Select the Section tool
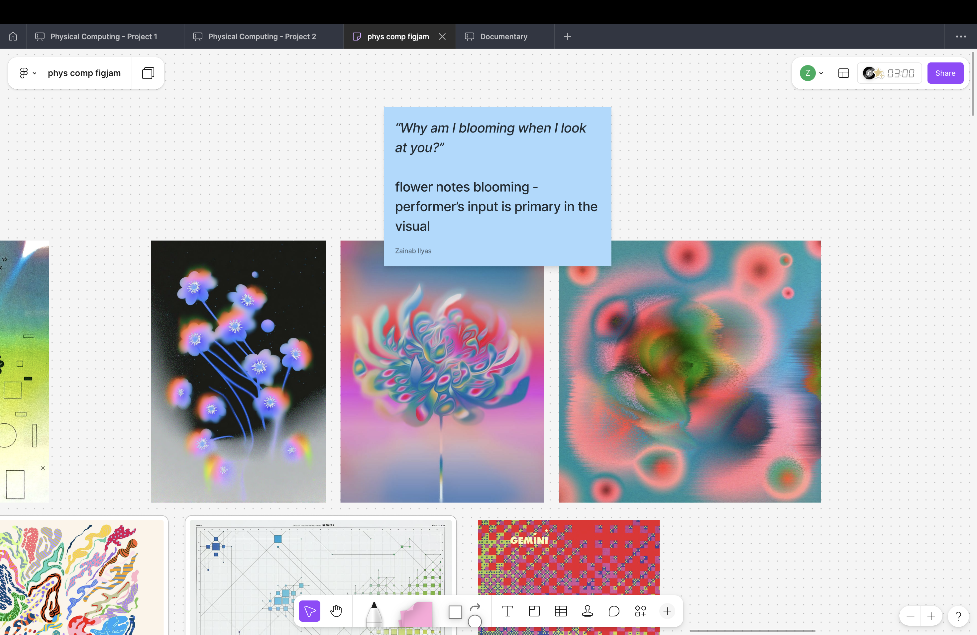The height and width of the screenshot is (635, 977). point(534,611)
